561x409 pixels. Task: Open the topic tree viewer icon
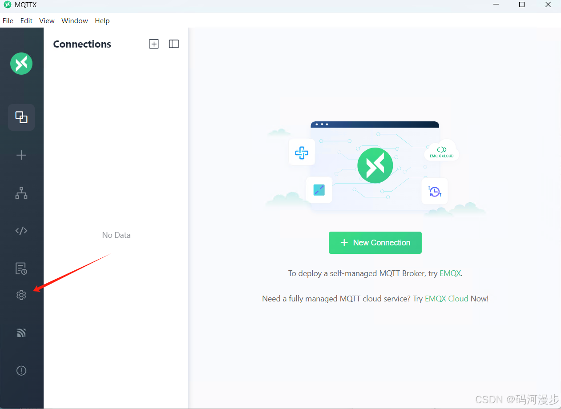point(21,193)
